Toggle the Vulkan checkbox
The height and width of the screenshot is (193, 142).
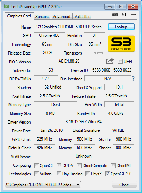[x=36, y=174]
